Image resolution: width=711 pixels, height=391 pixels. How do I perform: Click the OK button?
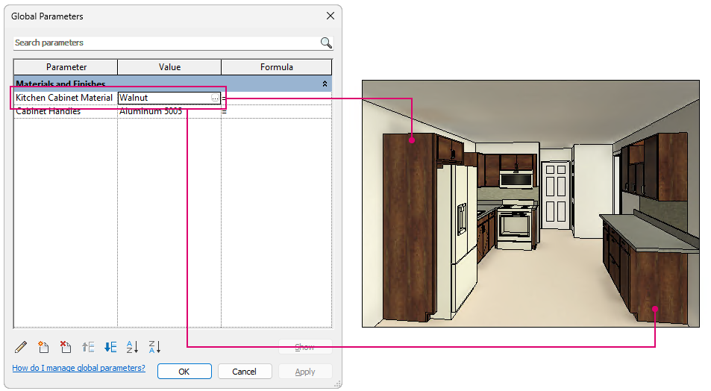coord(184,372)
